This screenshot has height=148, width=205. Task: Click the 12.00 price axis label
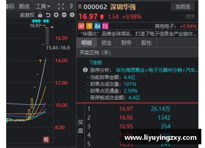pos(61,83)
